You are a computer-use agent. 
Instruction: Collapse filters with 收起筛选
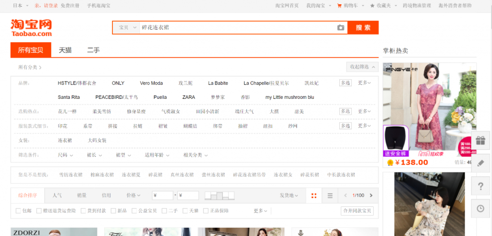(362, 67)
